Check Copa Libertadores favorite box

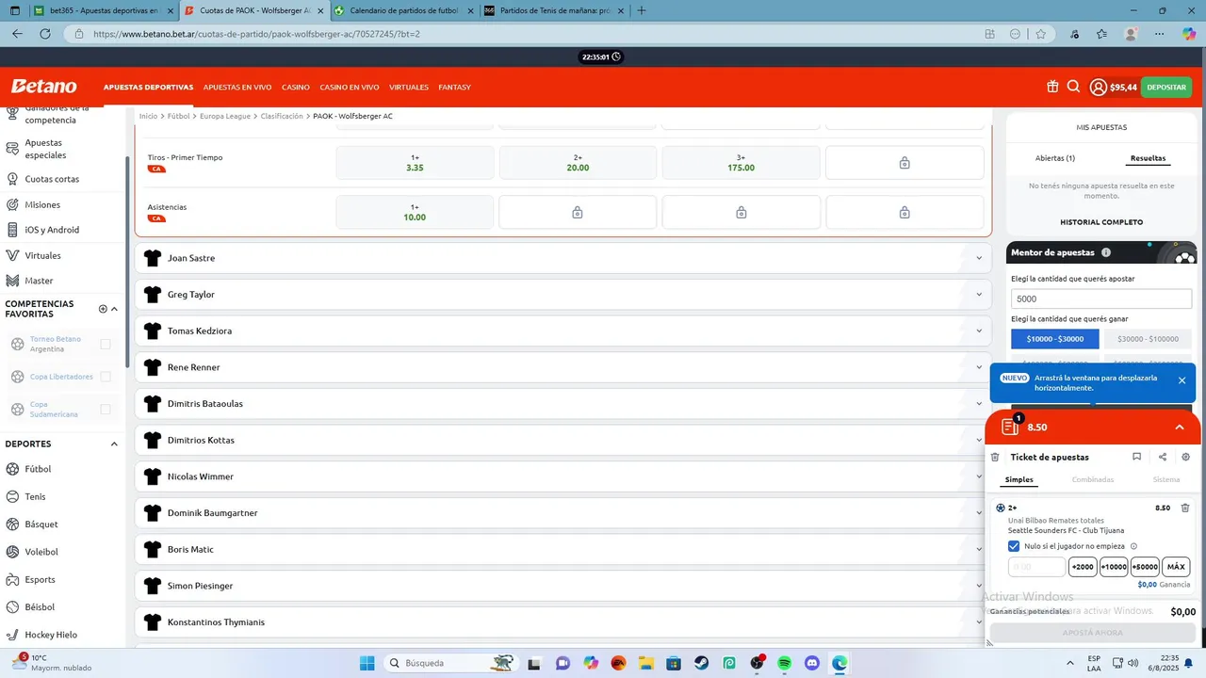[106, 377]
